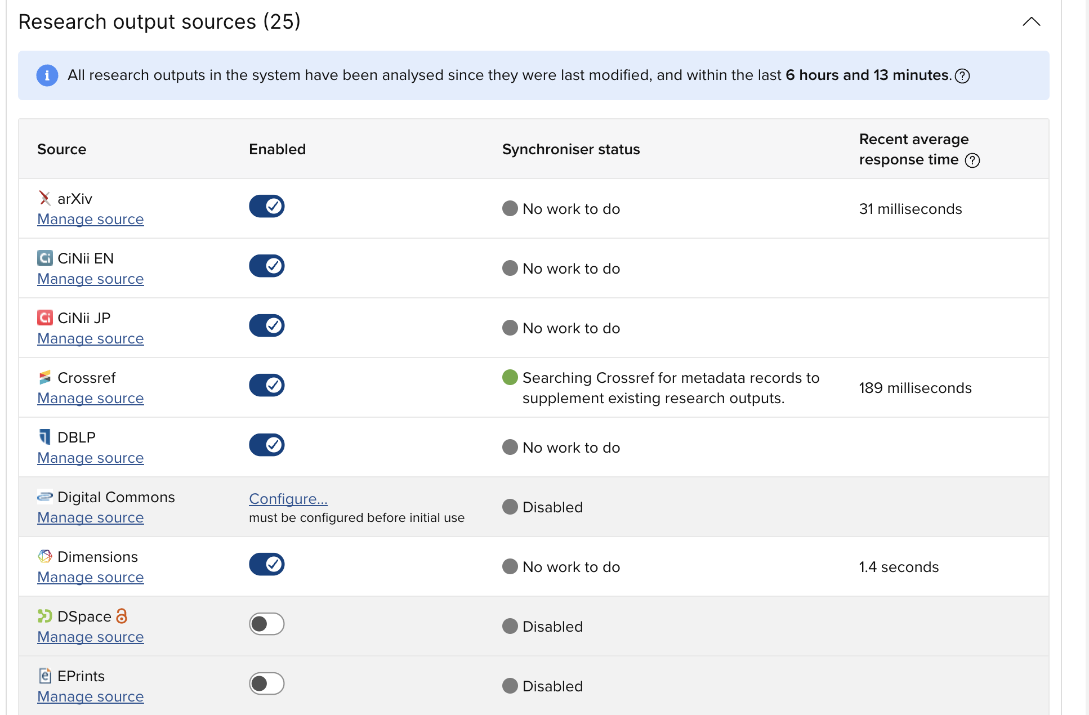Click the CiNii JP red logo icon
Screen dimensions: 1089x715
[x=44, y=318]
